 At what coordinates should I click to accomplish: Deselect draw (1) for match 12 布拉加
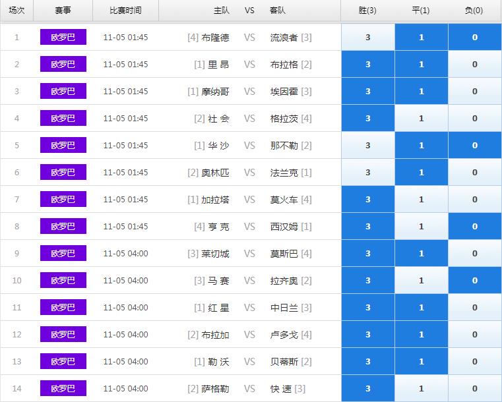click(x=422, y=335)
